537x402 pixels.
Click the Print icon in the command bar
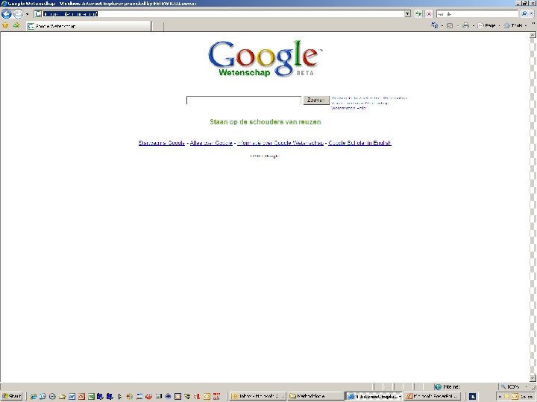click(x=465, y=25)
